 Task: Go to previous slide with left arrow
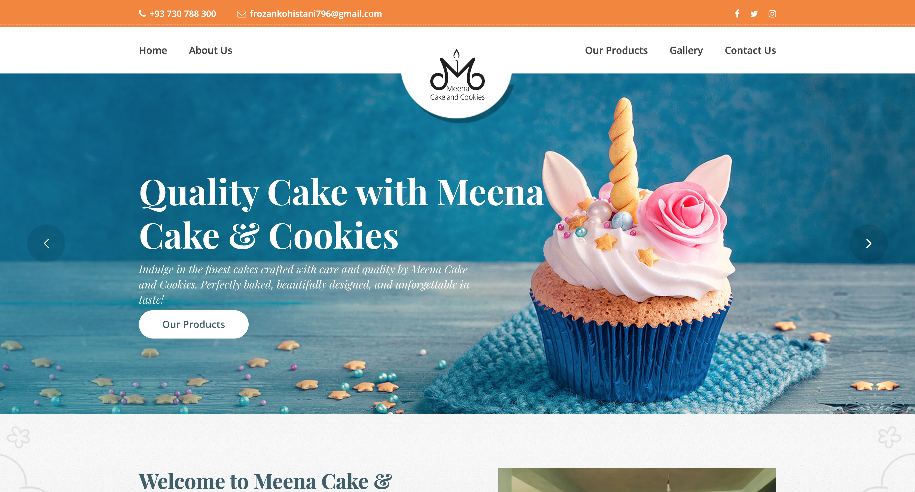(46, 244)
